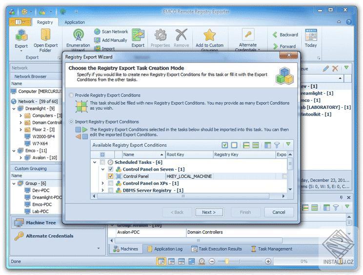Click the wizard grid horizontal scrollbar
Screen dimensions: 363x275
[x=183, y=196]
